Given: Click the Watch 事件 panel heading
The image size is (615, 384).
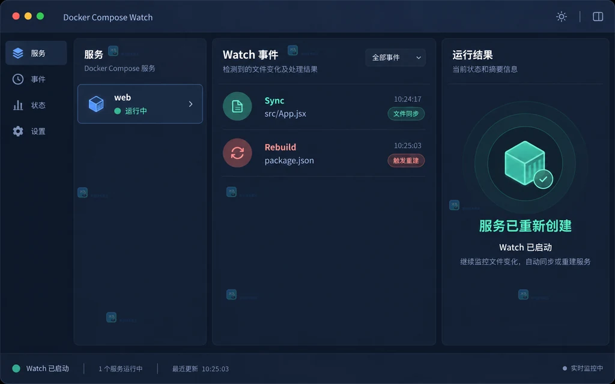Looking at the screenshot, I should (x=250, y=55).
